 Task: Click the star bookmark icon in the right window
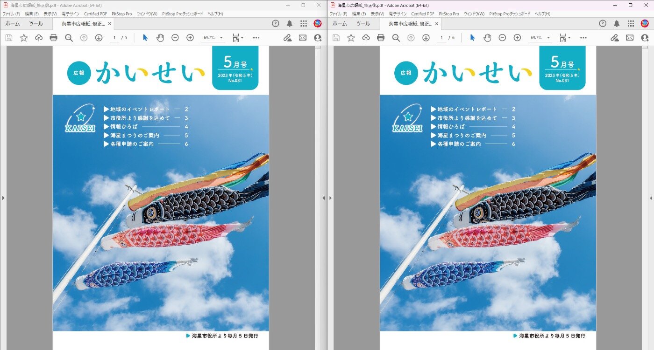(x=351, y=38)
